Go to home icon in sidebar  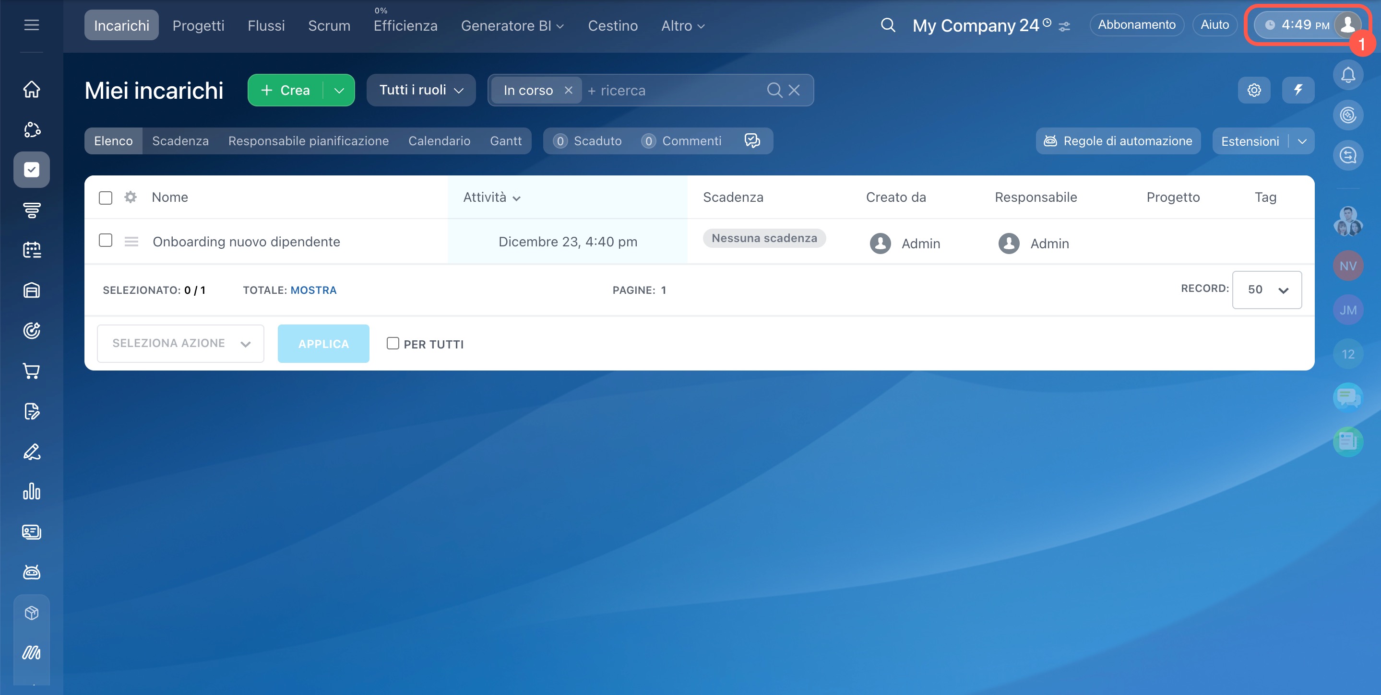tap(32, 89)
